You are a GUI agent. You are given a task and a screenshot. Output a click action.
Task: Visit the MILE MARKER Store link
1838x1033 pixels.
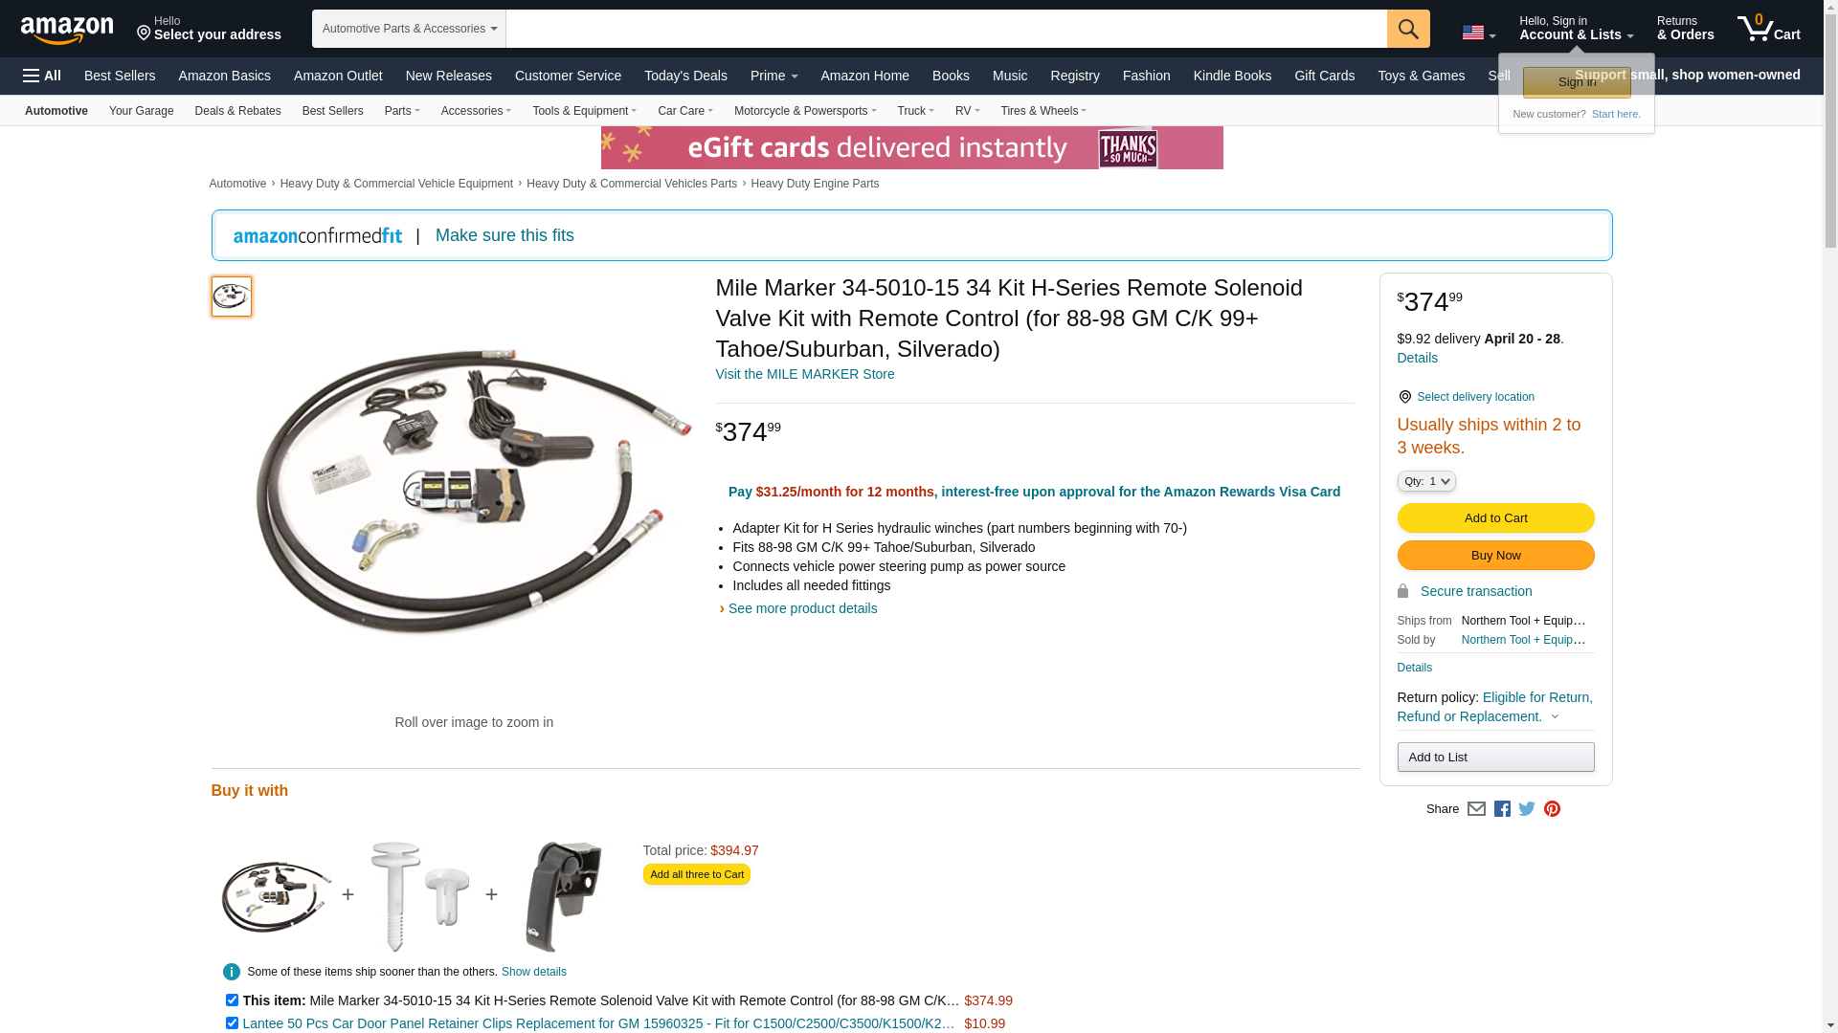tap(805, 374)
